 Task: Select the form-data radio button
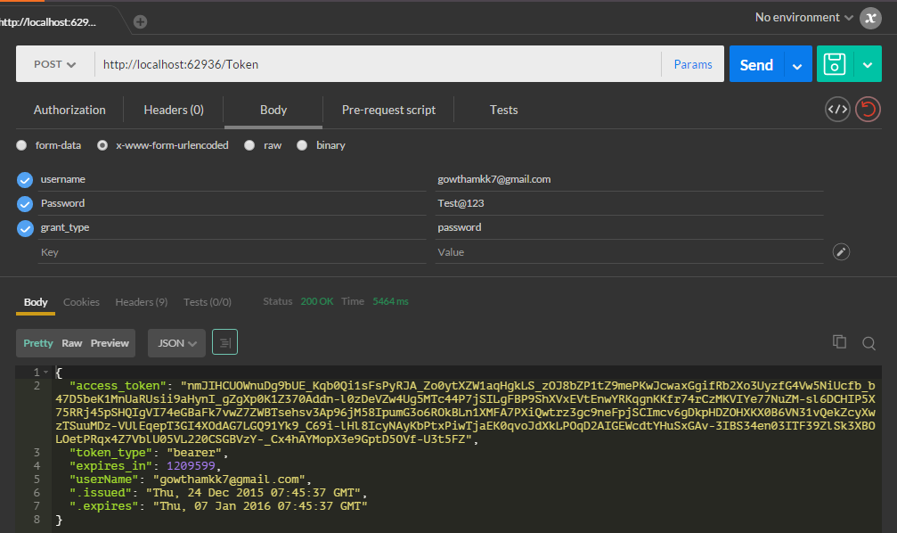click(x=22, y=145)
